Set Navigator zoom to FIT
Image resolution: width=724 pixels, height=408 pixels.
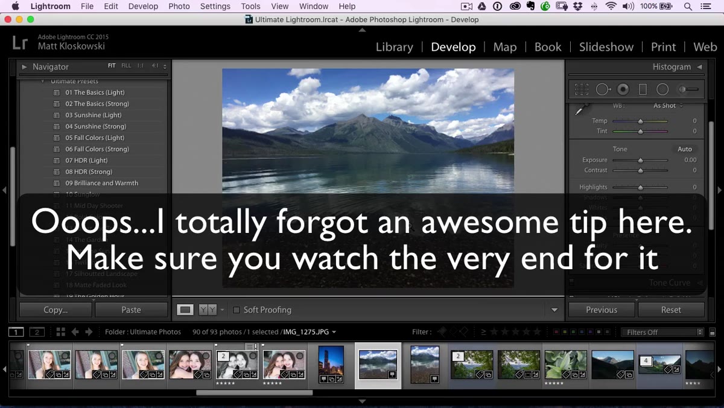[112, 66]
